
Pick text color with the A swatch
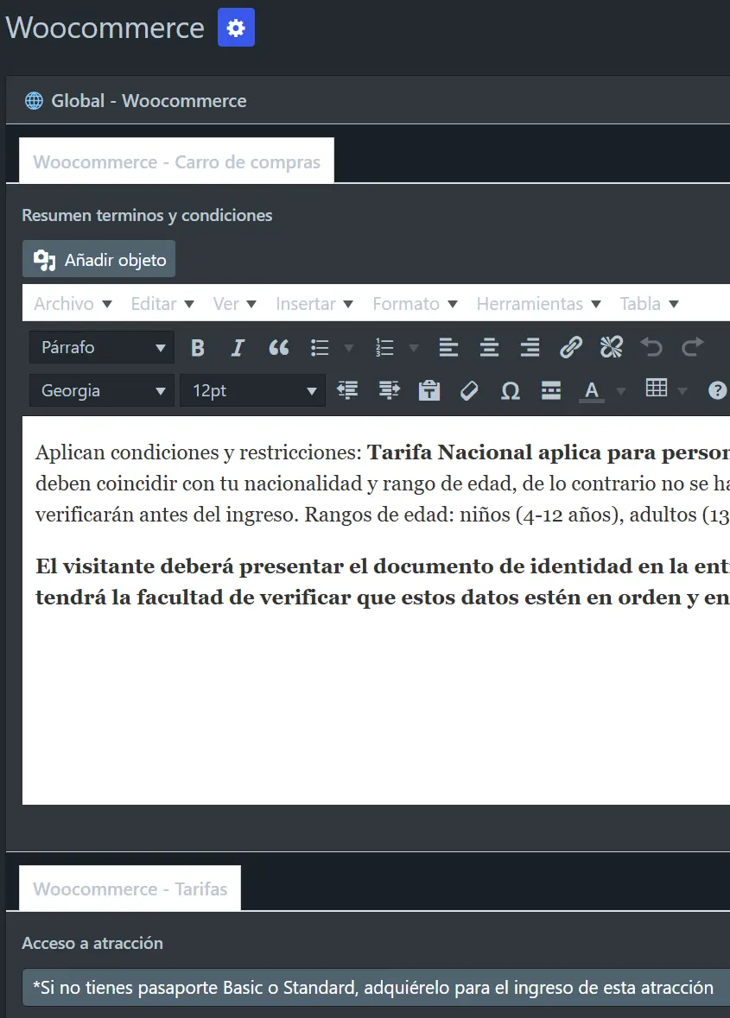coord(592,391)
